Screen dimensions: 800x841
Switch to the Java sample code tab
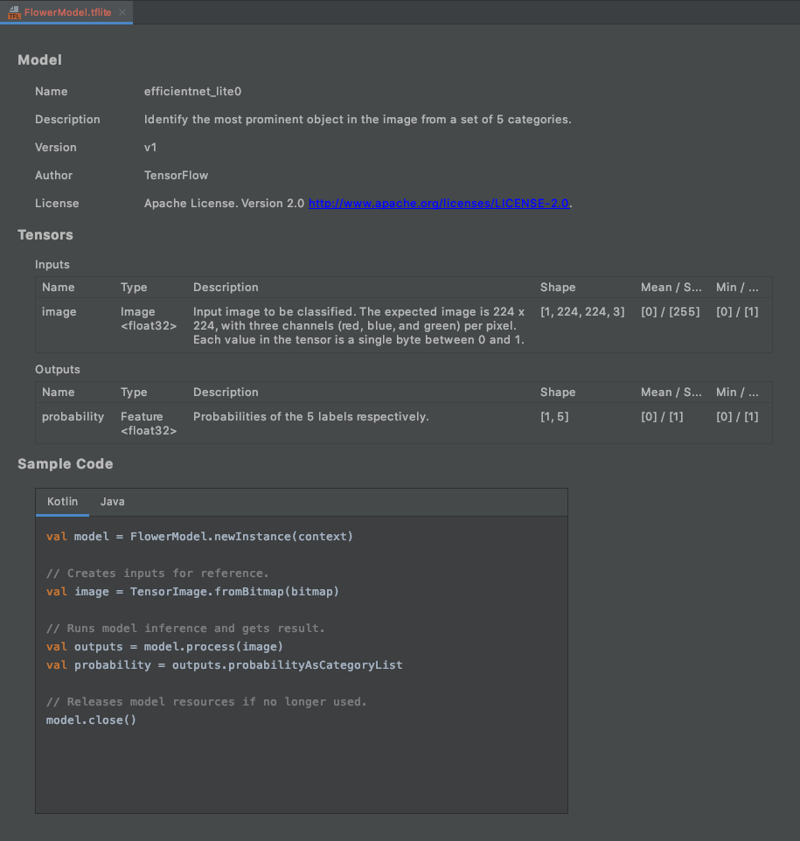112,502
